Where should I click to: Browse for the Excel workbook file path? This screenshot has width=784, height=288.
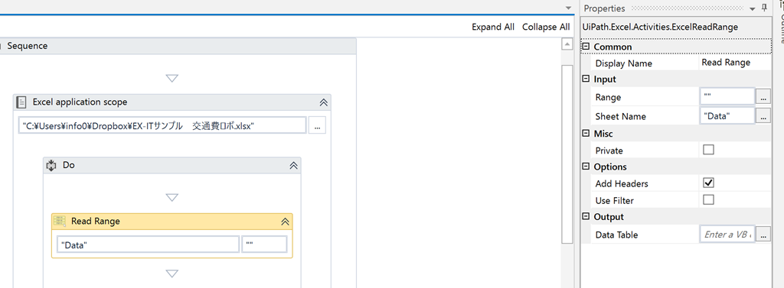tap(317, 126)
